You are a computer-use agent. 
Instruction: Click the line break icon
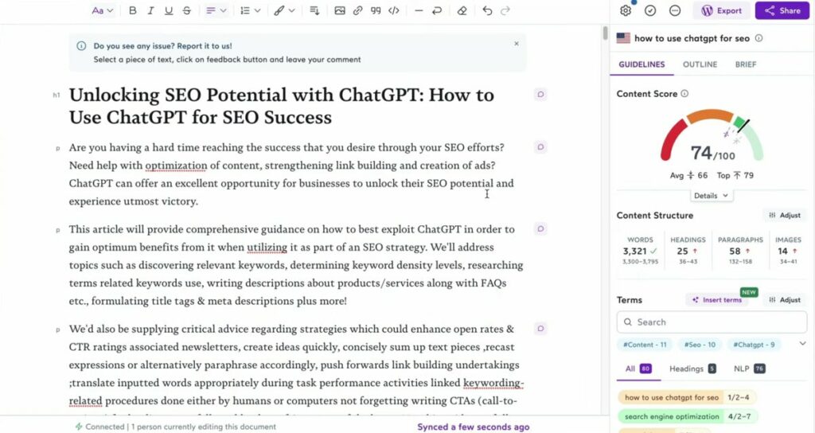pos(437,10)
